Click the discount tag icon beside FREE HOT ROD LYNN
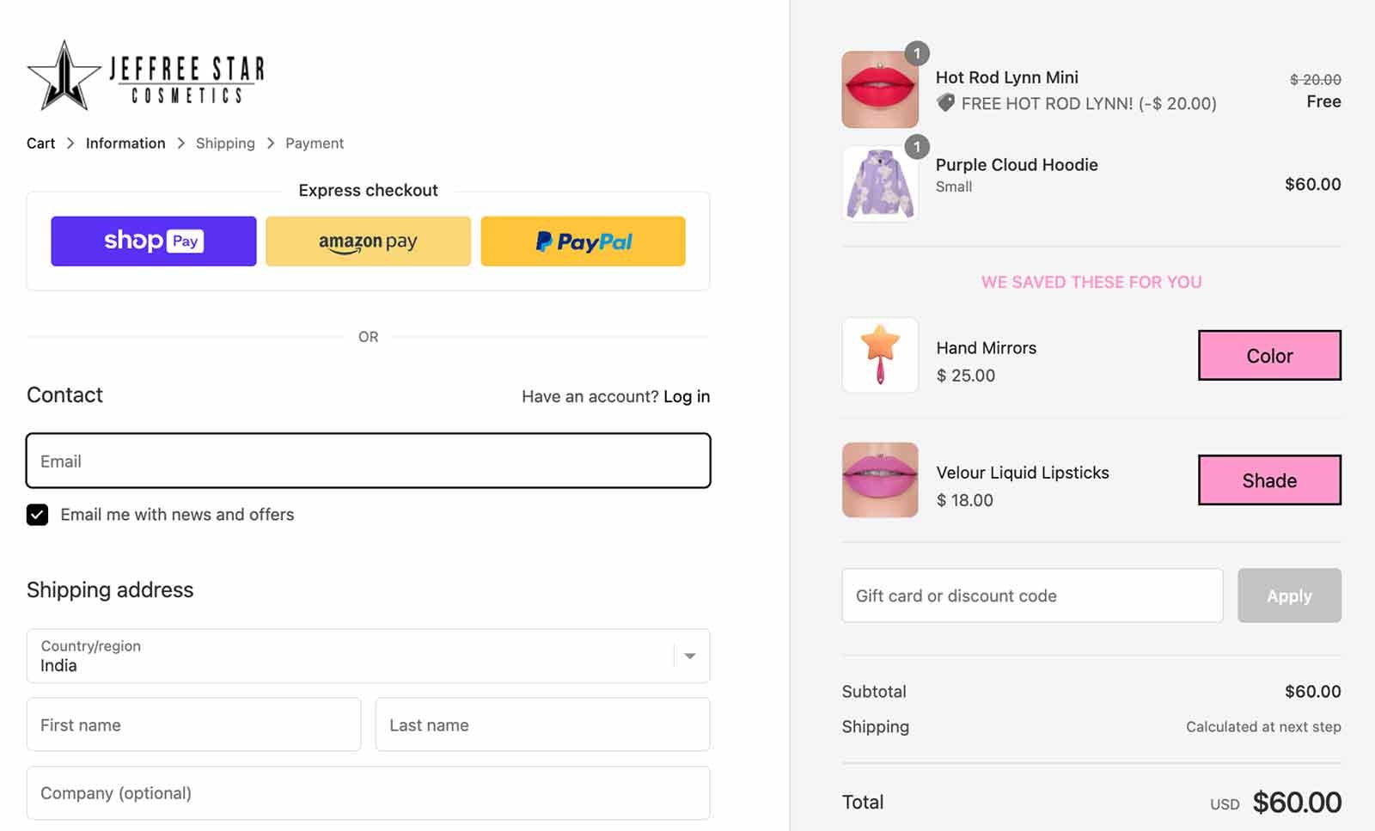The width and height of the screenshot is (1375, 831). [x=945, y=103]
